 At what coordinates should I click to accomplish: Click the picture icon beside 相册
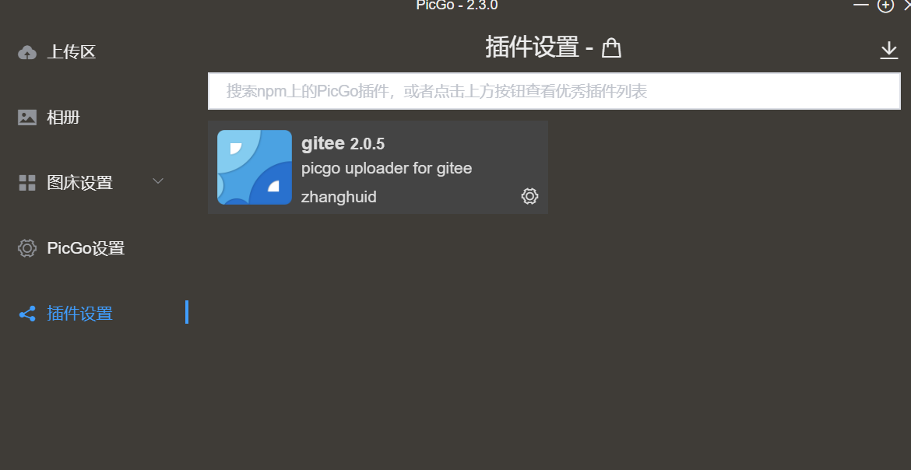(26, 118)
